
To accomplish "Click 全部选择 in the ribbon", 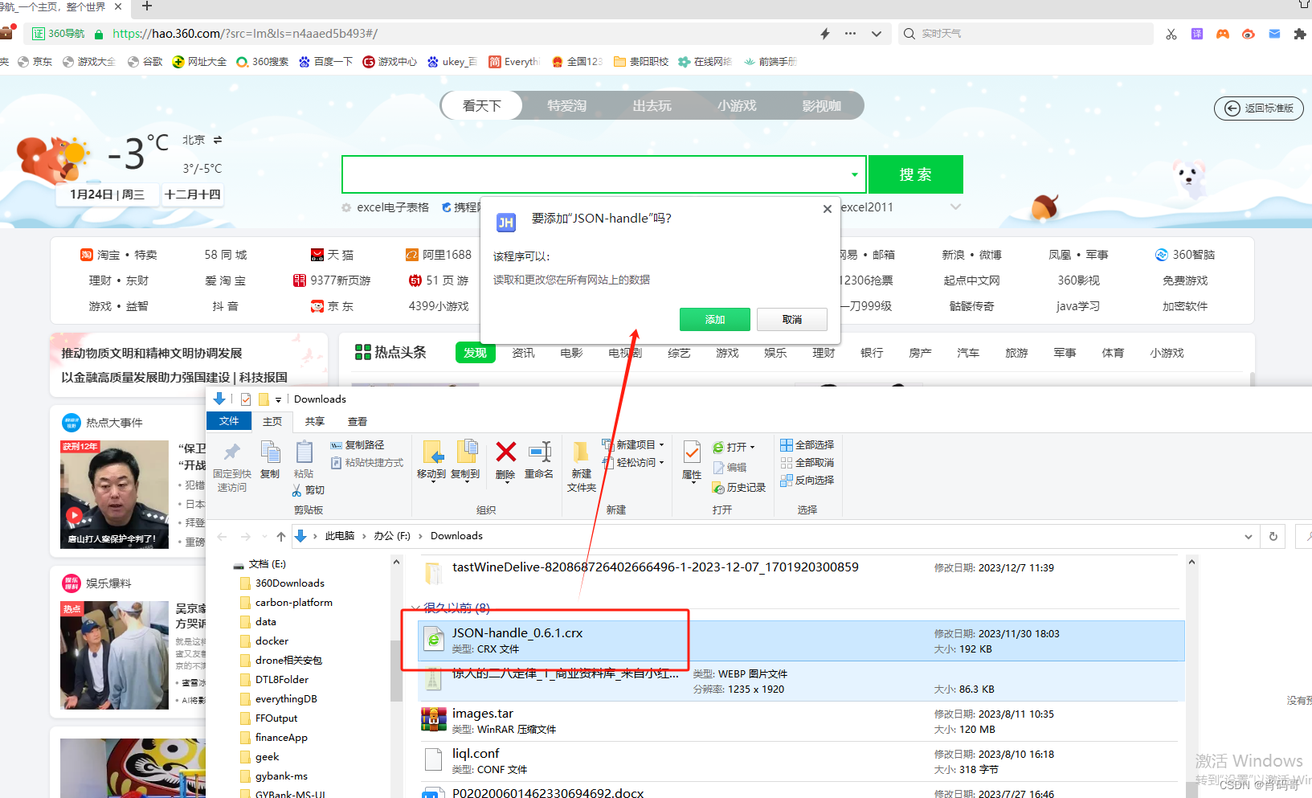I will click(x=807, y=444).
